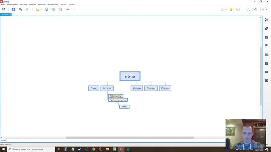Click the vertical scrollbar up arrow

pyautogui.click(x=261, y=17)
